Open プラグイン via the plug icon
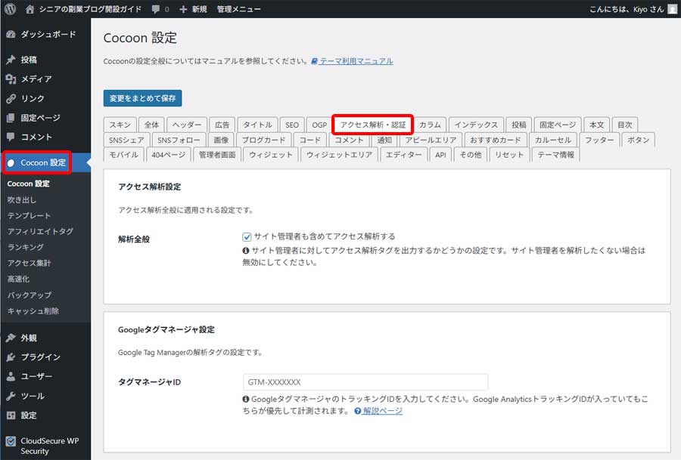681x460 pixels. 11,357
